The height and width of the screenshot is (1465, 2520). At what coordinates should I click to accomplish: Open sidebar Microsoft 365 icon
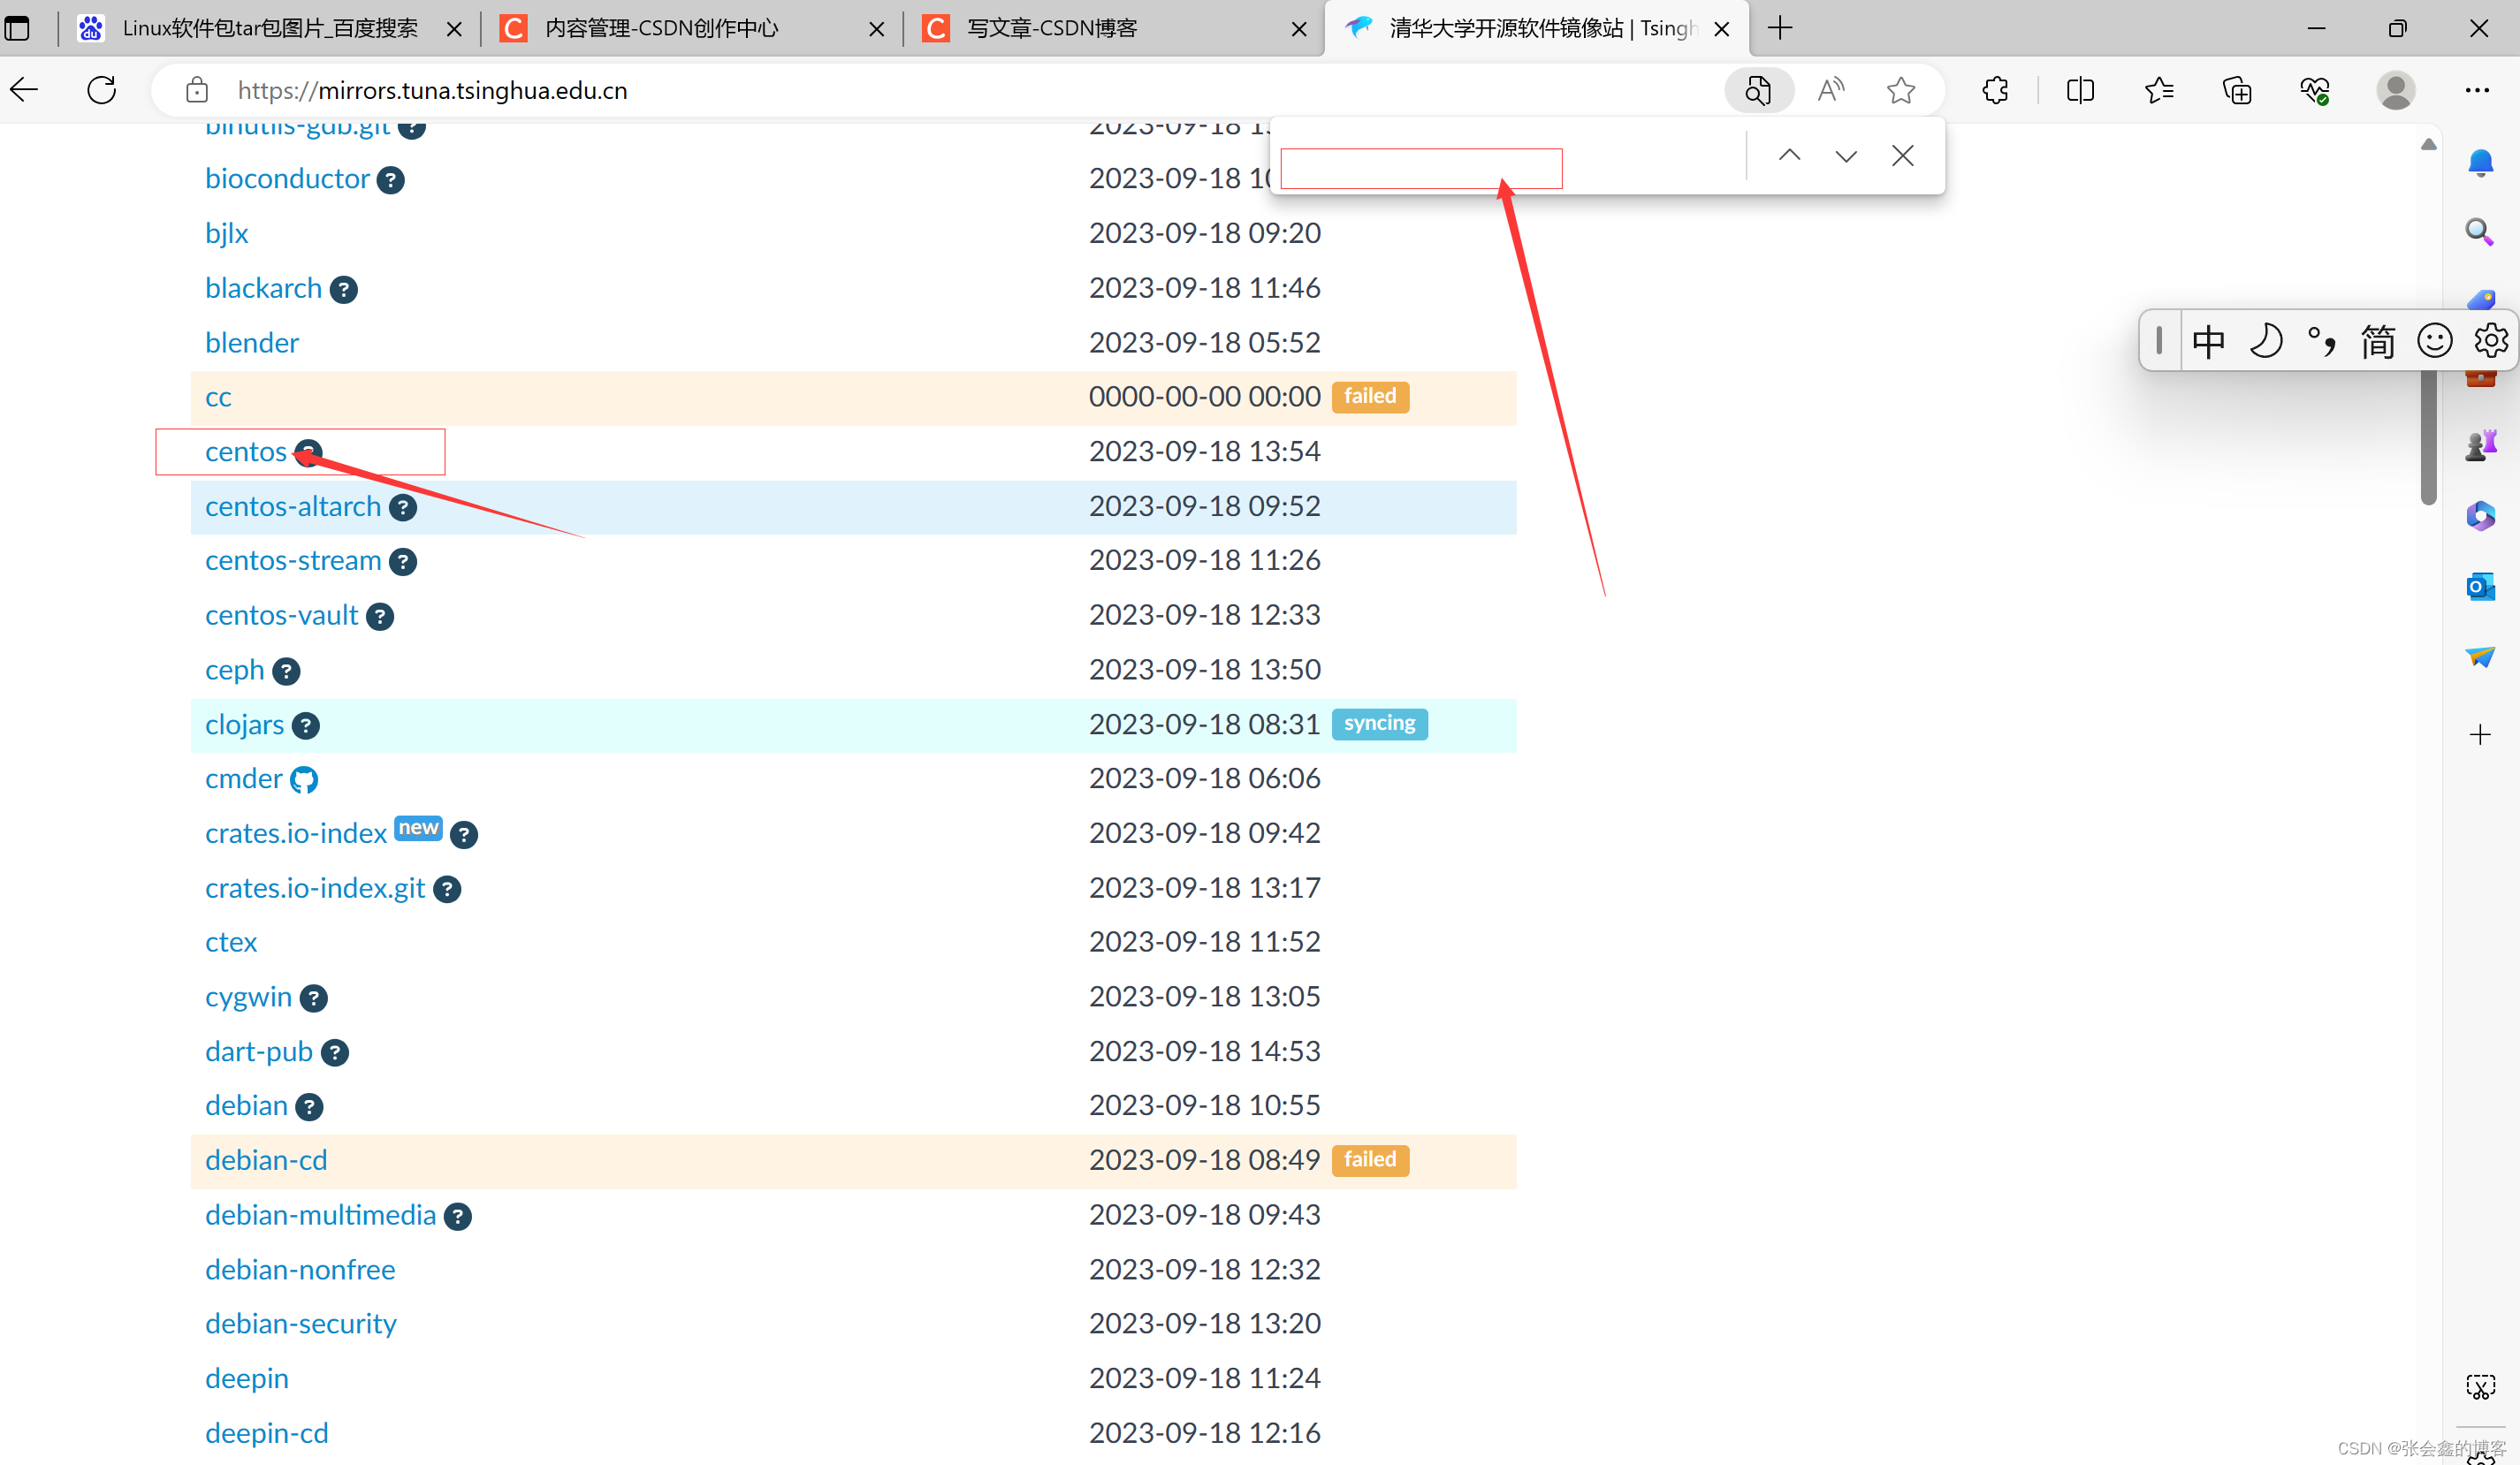coord(2480,516)
